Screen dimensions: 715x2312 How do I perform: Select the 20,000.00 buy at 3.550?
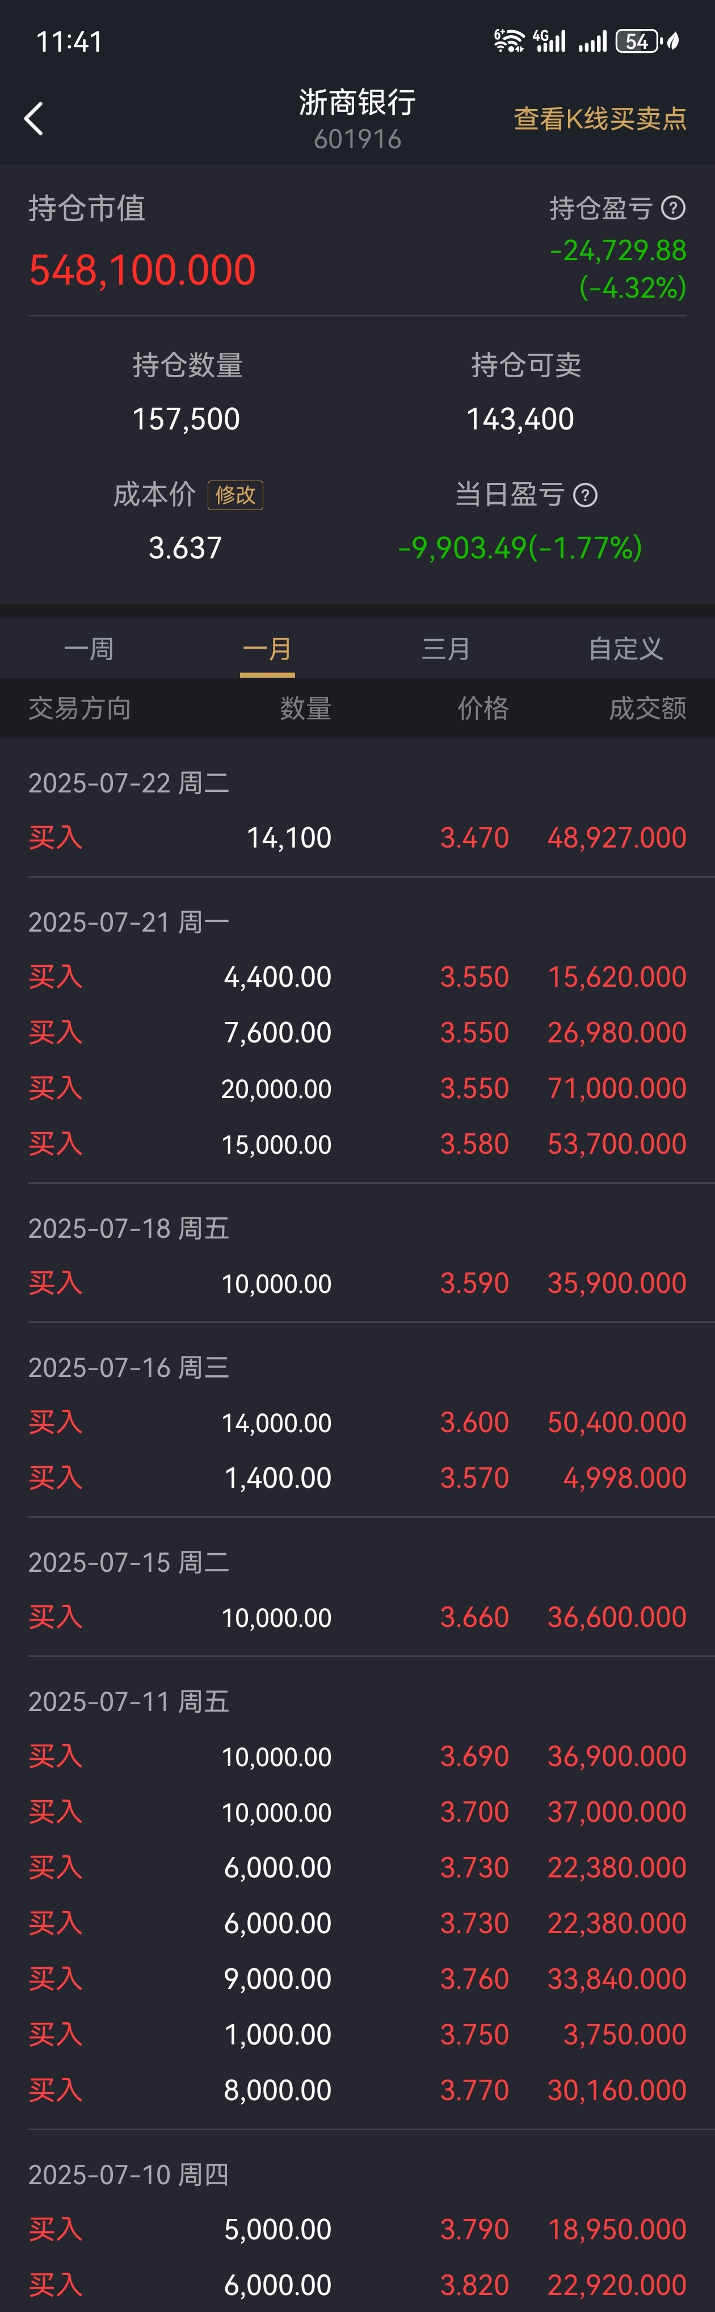tap(357, 1088)
